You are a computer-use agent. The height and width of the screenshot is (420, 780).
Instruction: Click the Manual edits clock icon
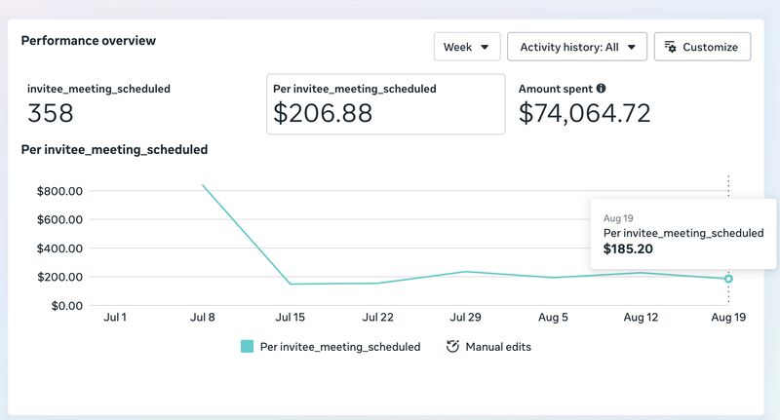(x=452, y=347)
